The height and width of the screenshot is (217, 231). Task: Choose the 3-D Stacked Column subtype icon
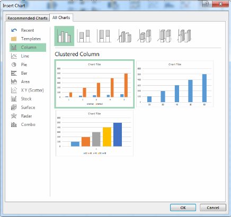pos(145,36)
